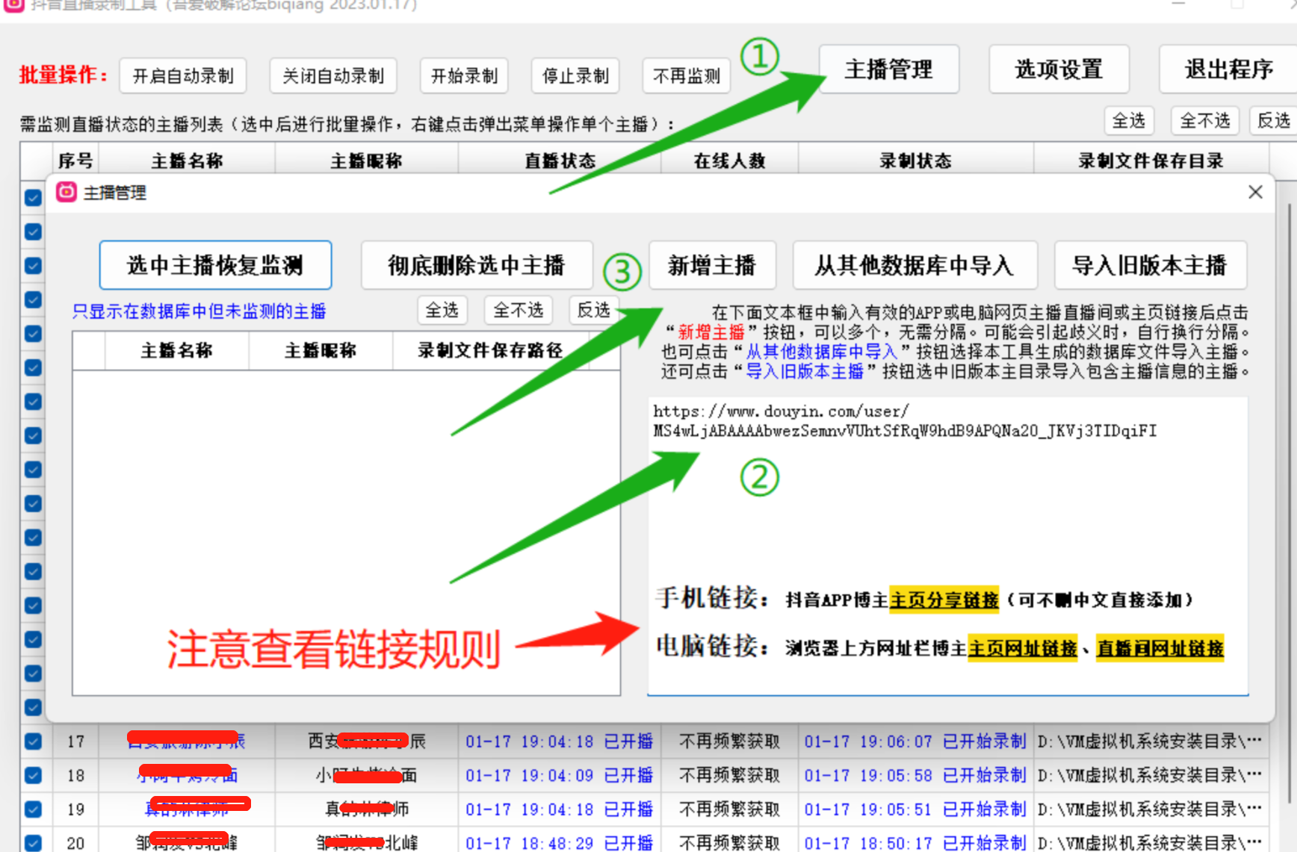Click row 18 status 01-17 19:04:09 已开播
The height and width of the screenshot is (852, 1297).
(559, 776)
